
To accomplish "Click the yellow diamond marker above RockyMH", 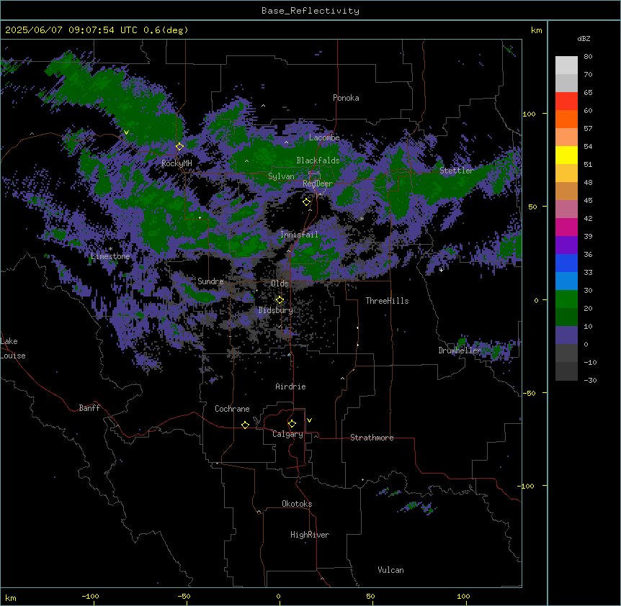I will 179,147.
